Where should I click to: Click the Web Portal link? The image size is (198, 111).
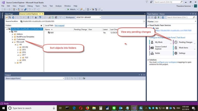[x=172, y=38]
